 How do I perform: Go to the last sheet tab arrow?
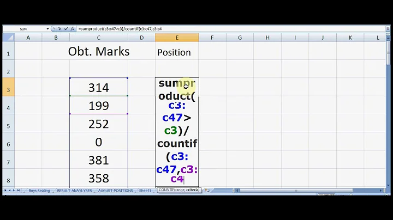[x=19, y=191]
